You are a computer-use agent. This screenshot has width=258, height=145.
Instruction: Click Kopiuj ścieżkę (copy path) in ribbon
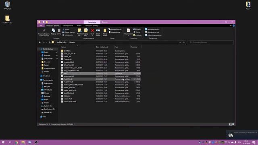point(69,32)
